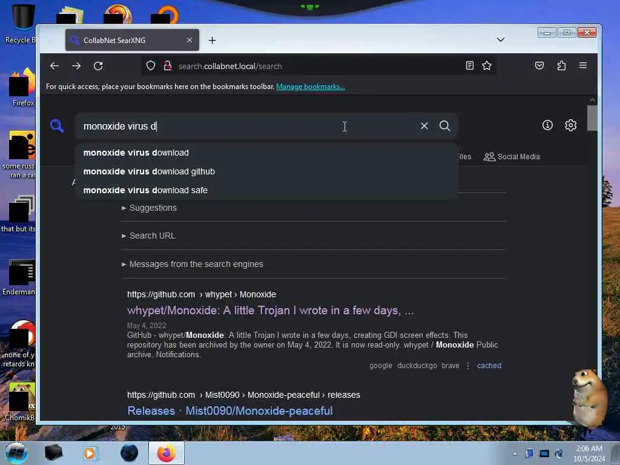Click Mist0090 Monoxide-peaceful releases URL breadcrumb
This screenshot has width=620, height=465.
[243, 395]
